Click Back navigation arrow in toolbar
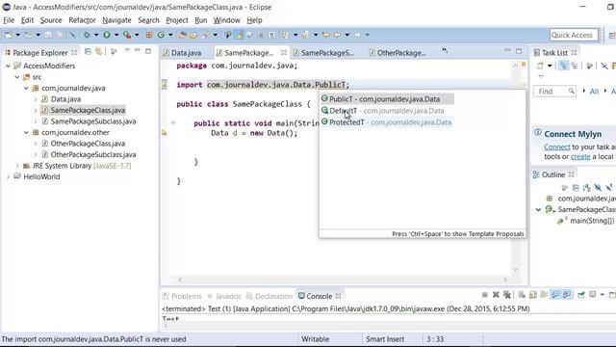 point(337,35)
